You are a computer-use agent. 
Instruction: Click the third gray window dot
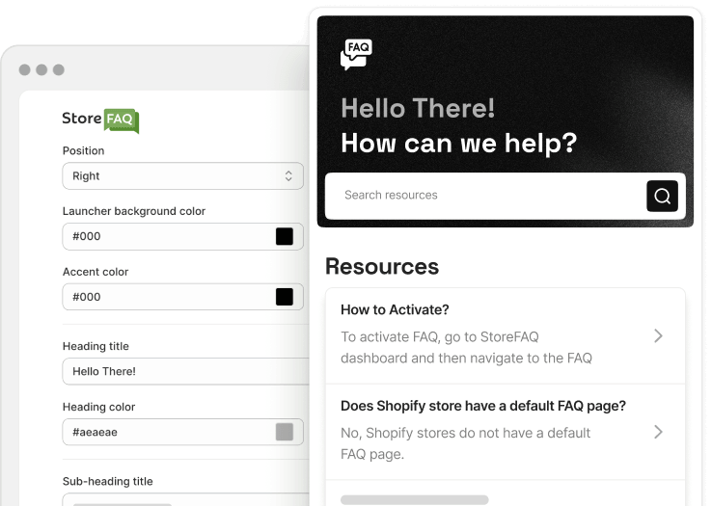pyautogui.click(x=58, y=69)
